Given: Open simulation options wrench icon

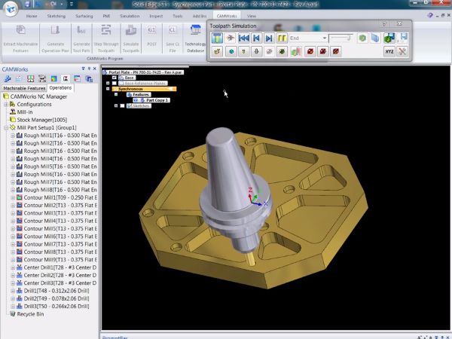Looking at the screenshot, I should click(402, 51).
